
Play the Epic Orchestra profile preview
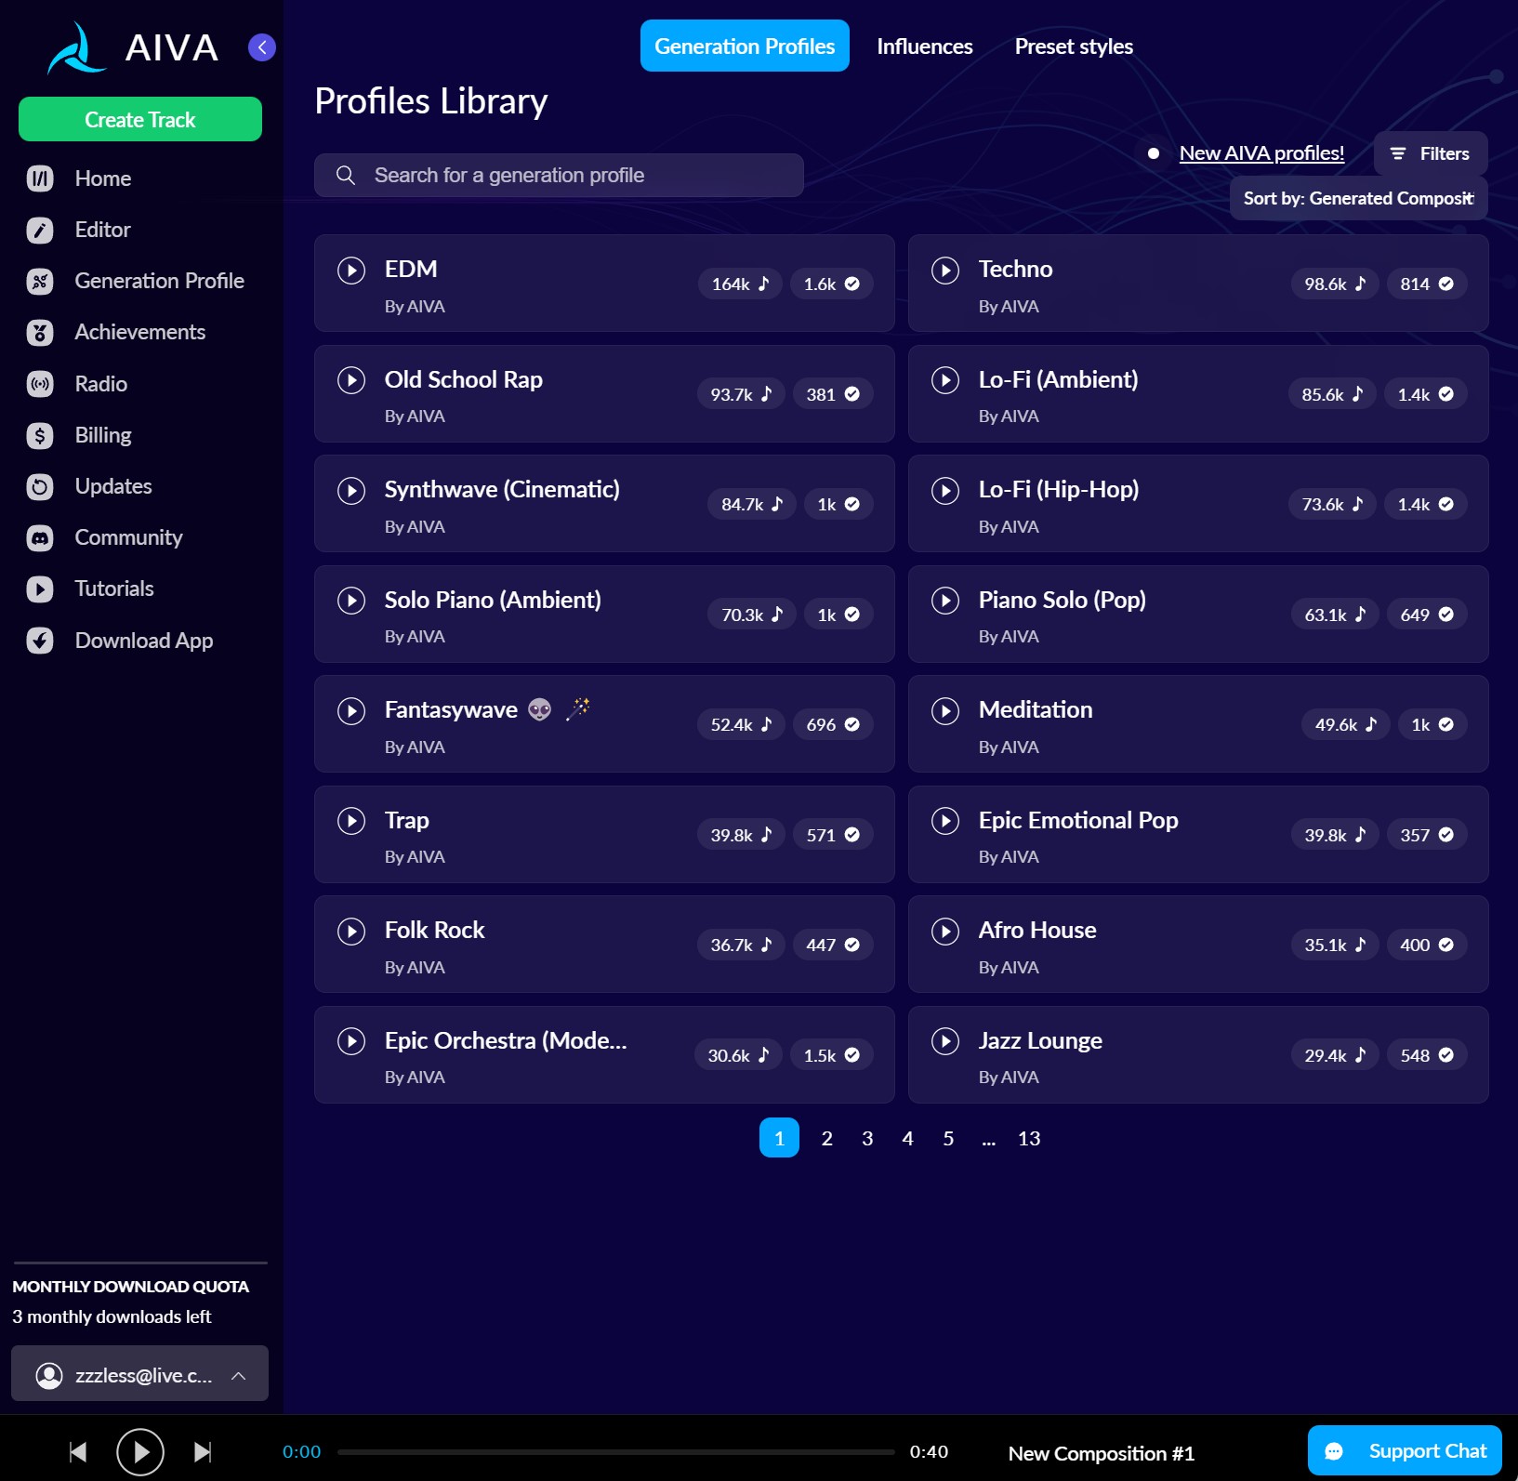351,1041
